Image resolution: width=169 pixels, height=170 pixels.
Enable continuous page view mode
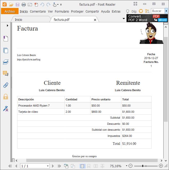tap(89, 166)
